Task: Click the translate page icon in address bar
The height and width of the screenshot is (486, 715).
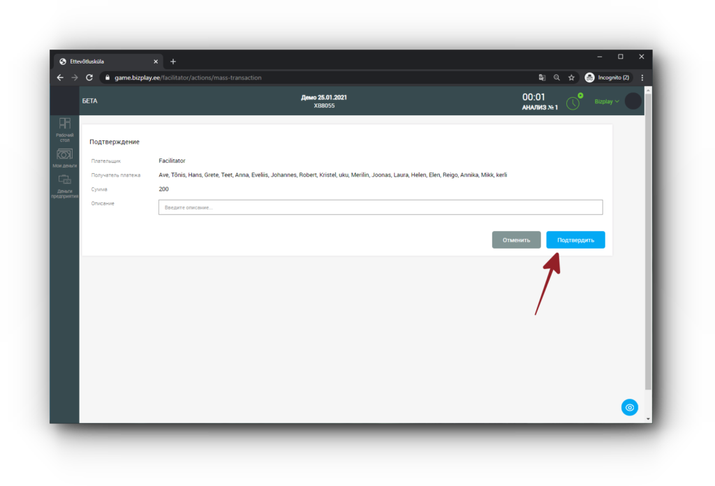Action: coord(542,78)
